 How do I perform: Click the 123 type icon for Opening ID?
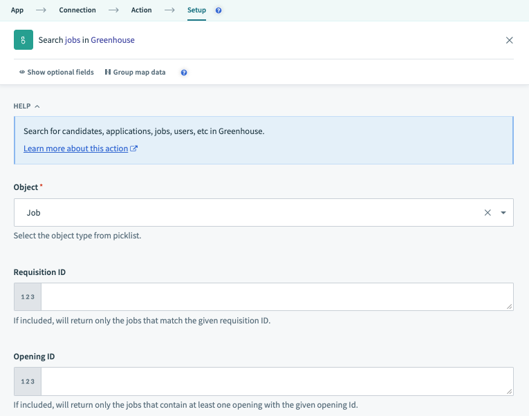pyautogui.click(x=28, y=381)
